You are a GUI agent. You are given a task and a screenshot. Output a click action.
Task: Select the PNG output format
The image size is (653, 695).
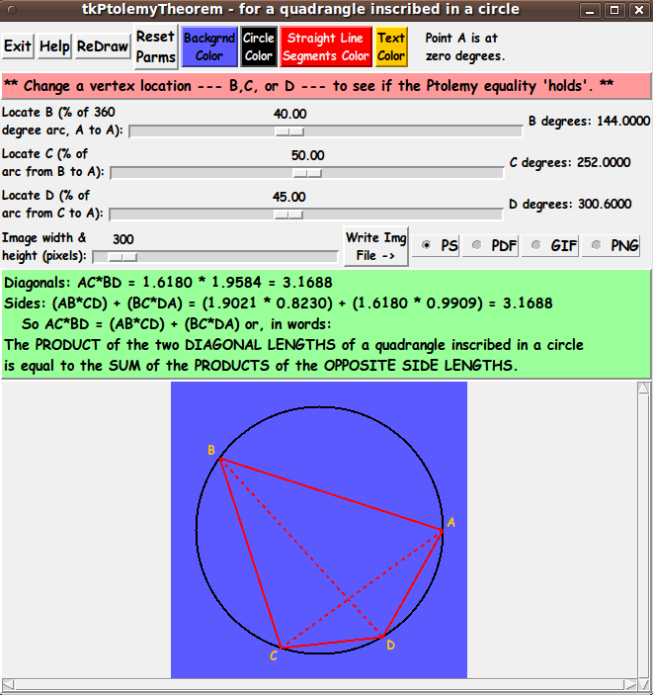pyautogui.click(x=611, y=245)
